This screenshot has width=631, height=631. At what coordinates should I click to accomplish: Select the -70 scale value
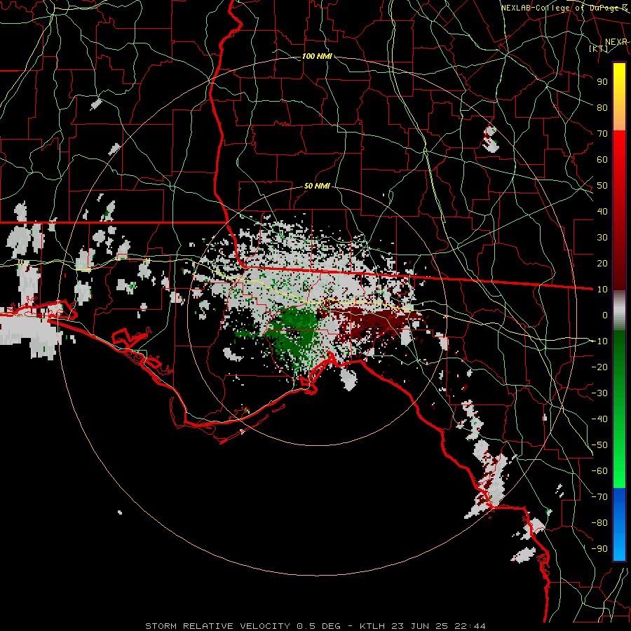tap(599, 497)
